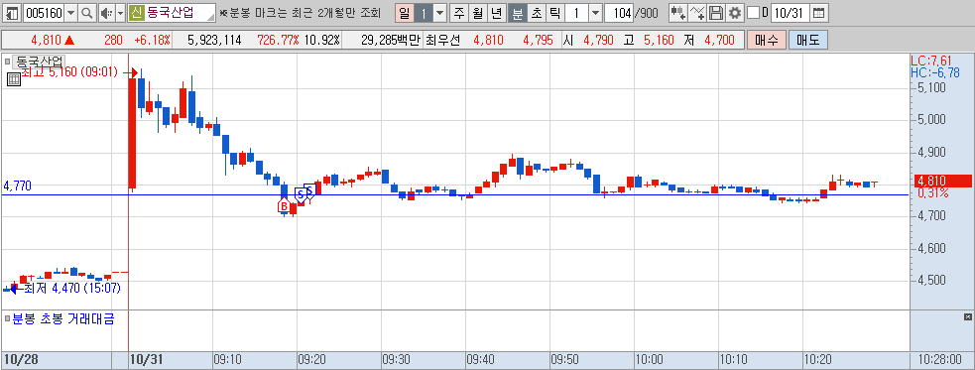
Task: Expand the stock code 005160 dropdown
Action: (x=70, y=13)
